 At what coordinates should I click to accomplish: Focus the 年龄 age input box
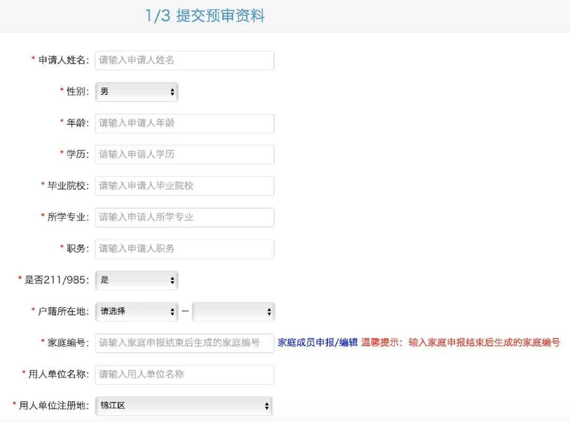[x=184, y=123]
